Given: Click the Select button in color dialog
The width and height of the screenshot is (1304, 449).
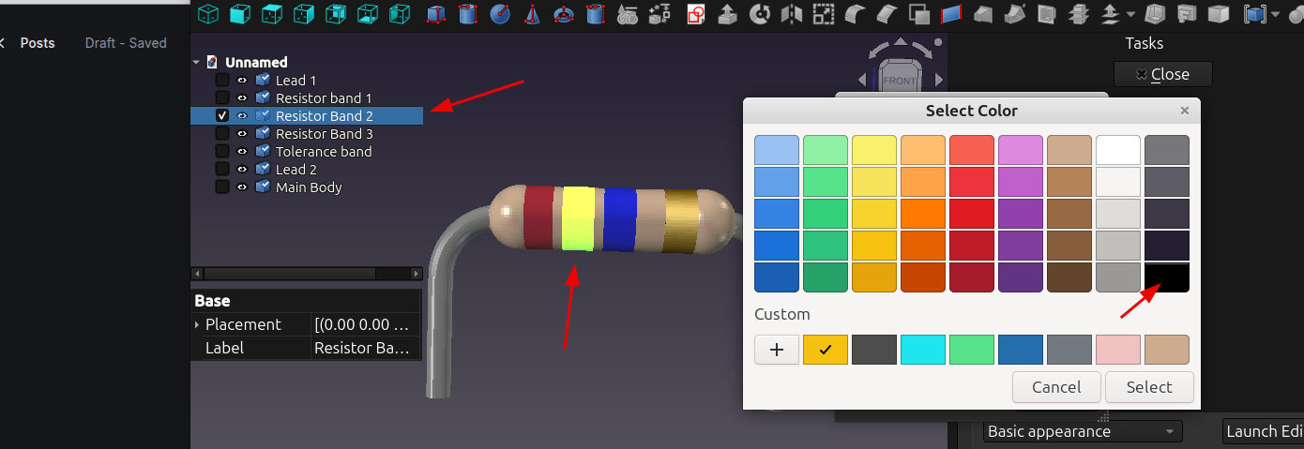Looking at the screenshot, I should [1149, 387].
